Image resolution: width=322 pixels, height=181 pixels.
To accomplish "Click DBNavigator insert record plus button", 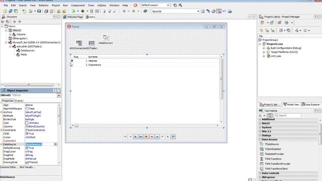I will (146, 137).
